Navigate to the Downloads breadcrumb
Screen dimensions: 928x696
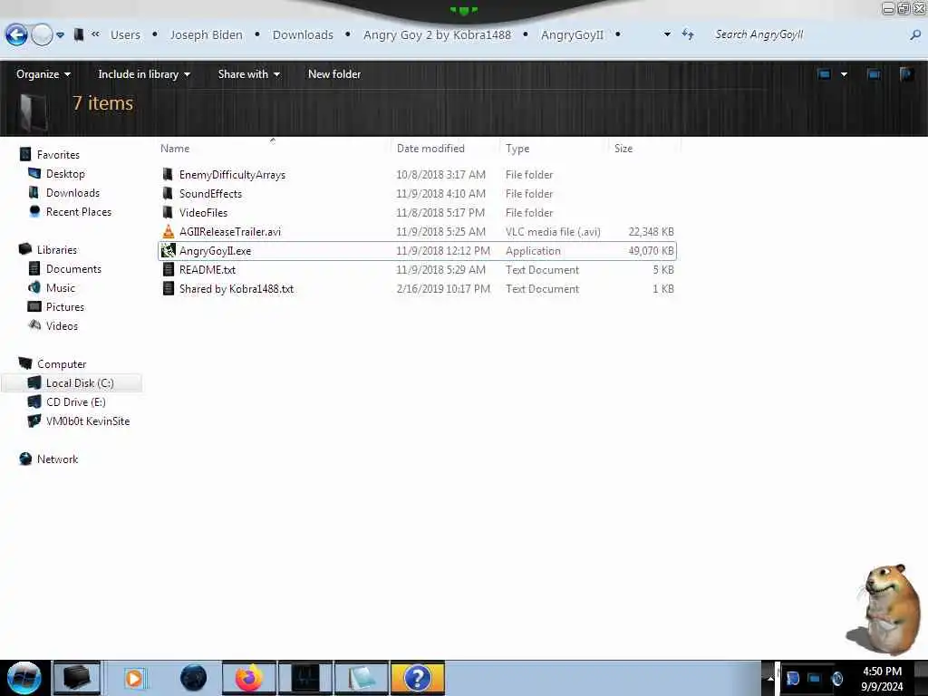pos(303,35)
